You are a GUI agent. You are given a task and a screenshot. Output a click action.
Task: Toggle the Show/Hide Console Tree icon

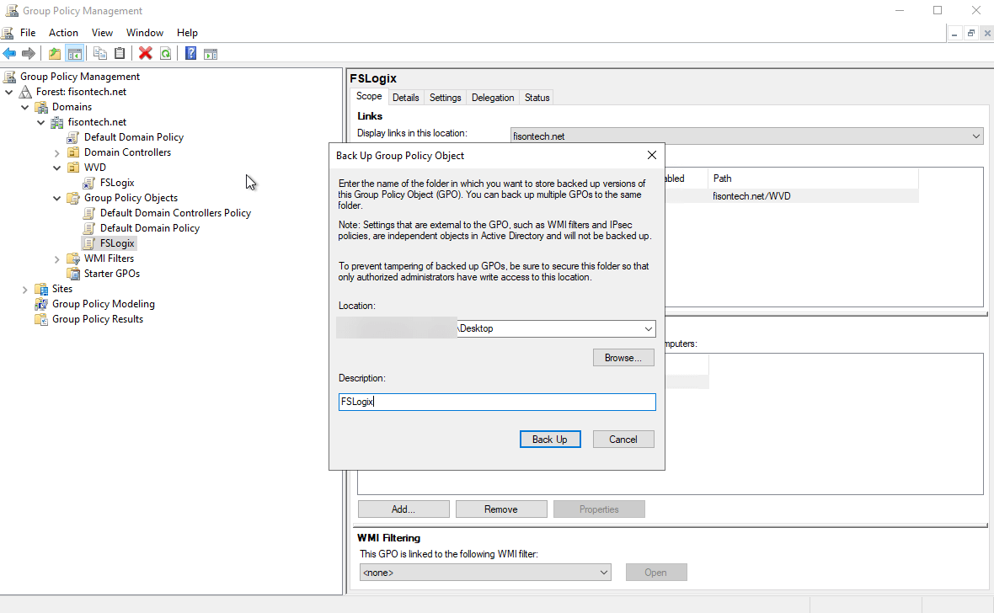click(x=74, y=53)
